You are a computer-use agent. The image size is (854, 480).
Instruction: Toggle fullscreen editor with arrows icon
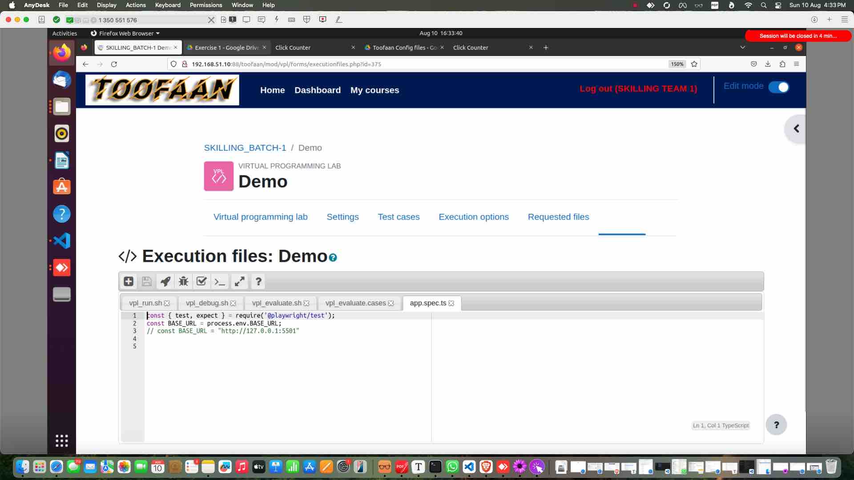[240, 281]
